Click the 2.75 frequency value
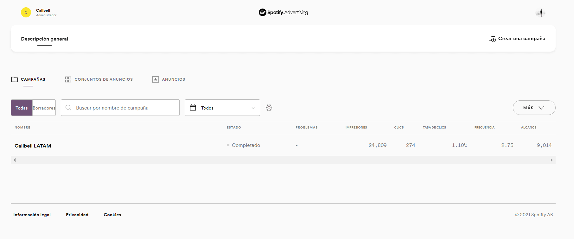Image resolution: width=574 pixels, height=239 pixels. tap(507, 145)
